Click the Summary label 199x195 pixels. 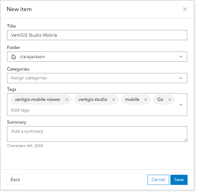pyautogui.click(x=17, y=122)
